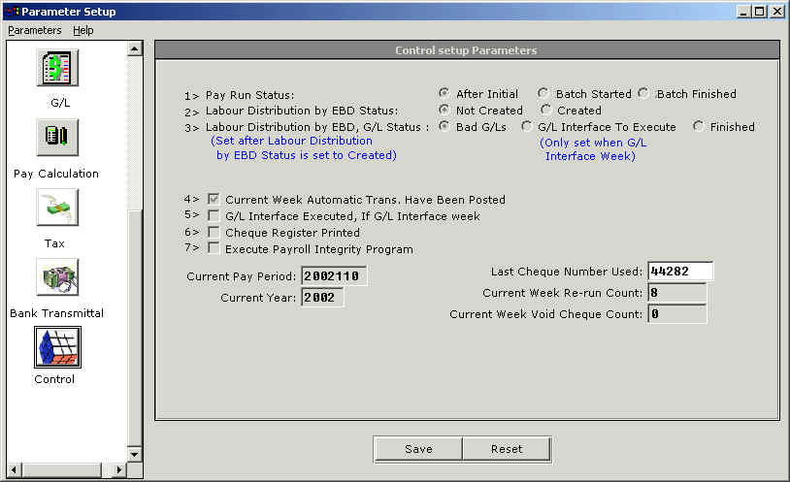The image size is (790, 482).
Task: Enable Cheque Register Printed checkbox
Action: 214,233
